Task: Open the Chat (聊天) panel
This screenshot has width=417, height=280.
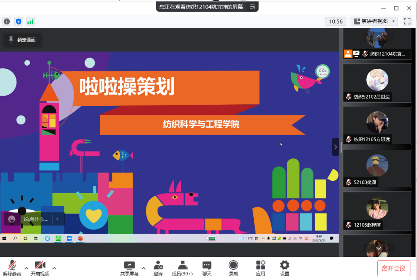Action: pyautogui.click(x=207, y=268)
